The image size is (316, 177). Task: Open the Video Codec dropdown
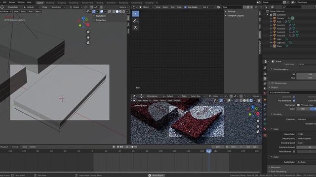pos(306,134)
